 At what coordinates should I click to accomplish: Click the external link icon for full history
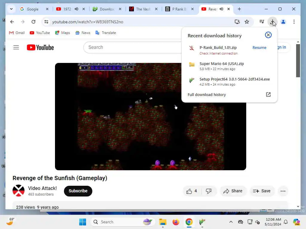point(268,95)
